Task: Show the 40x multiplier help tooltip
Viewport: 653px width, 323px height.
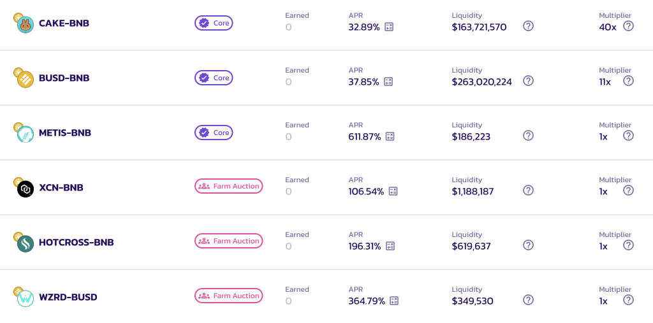Action: (628, 26)
